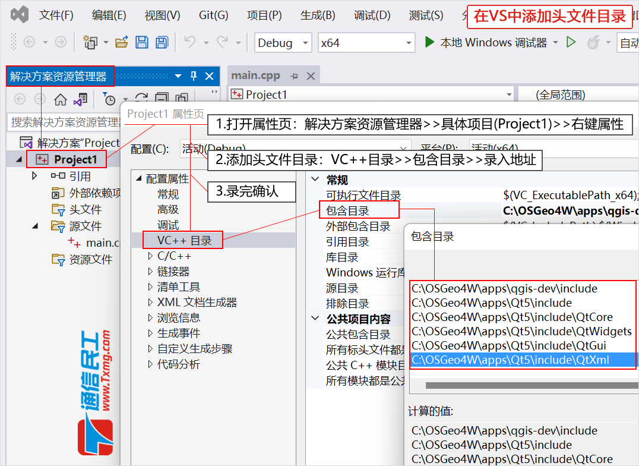This screenshot has height=466, width=639.
Task: Click the redo arrow icon
Action: tap(223, 42)
